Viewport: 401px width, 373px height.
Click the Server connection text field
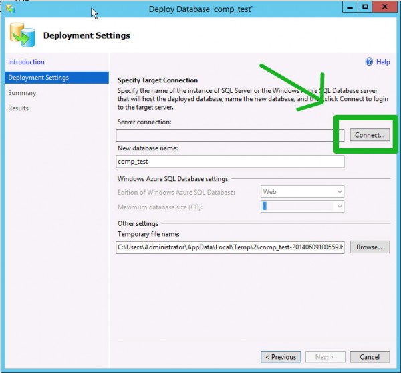pyautogui.click(x=230, y=135)
